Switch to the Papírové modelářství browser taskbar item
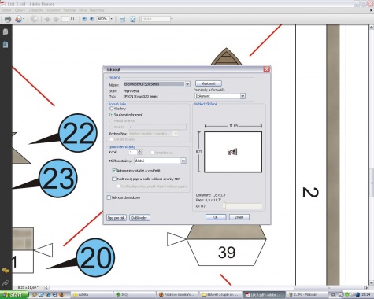 177,294
